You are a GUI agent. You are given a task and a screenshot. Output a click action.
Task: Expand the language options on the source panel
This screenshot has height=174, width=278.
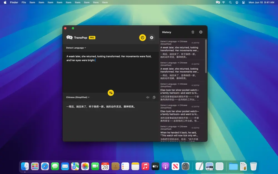click(76, 48)
